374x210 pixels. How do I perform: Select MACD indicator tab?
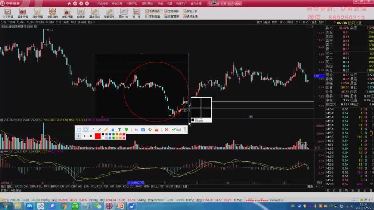tap(18, 186)
